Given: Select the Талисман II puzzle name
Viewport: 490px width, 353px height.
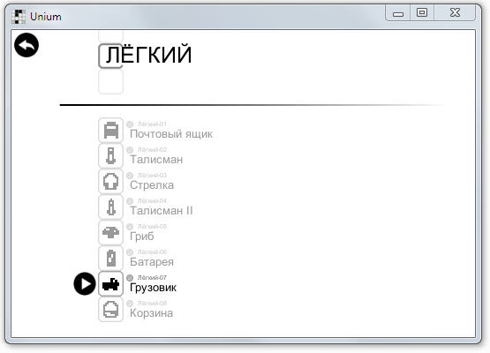Looking at the screenshot, I should [162, 211].
